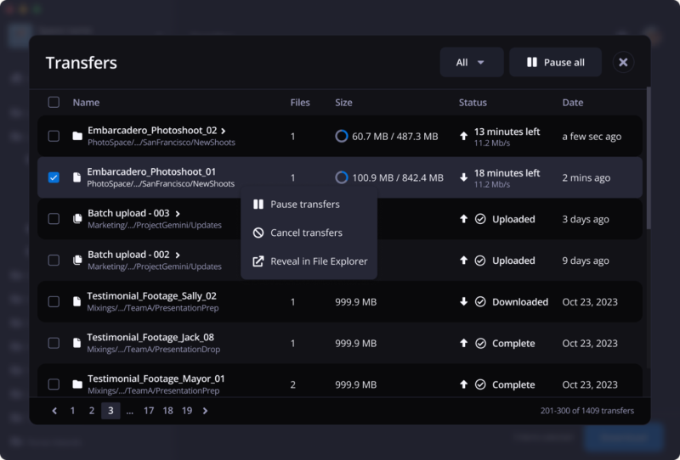Click the file icon beside Testimonial_Footage_Sally_02
This screenshot has width=680, height=460.
point(77,301)
